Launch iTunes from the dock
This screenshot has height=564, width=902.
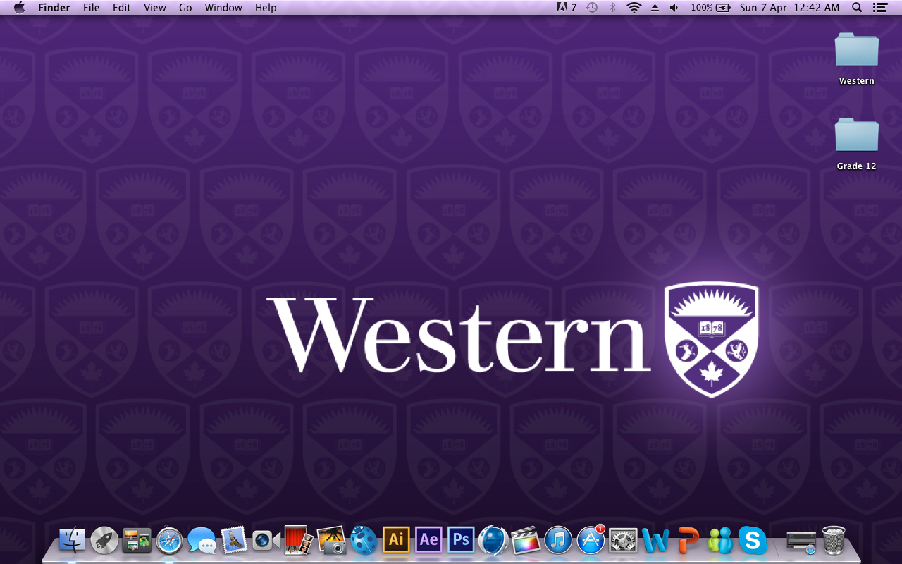pyautogui.click(x=558, y=541)
